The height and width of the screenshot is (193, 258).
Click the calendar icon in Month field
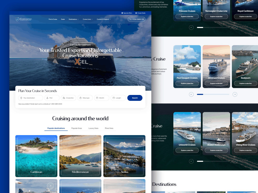coord(97,98)
